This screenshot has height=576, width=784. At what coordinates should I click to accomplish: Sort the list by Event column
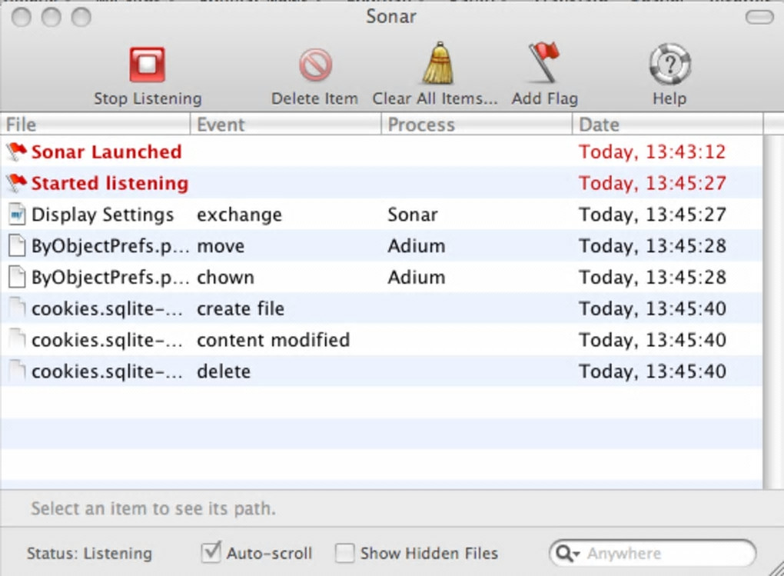285,125
